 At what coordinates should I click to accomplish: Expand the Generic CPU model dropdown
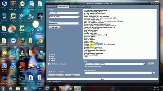(79, 13)
